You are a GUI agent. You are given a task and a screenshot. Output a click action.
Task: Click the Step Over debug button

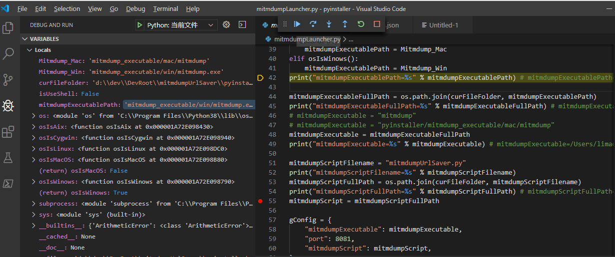tap(313, 24)
